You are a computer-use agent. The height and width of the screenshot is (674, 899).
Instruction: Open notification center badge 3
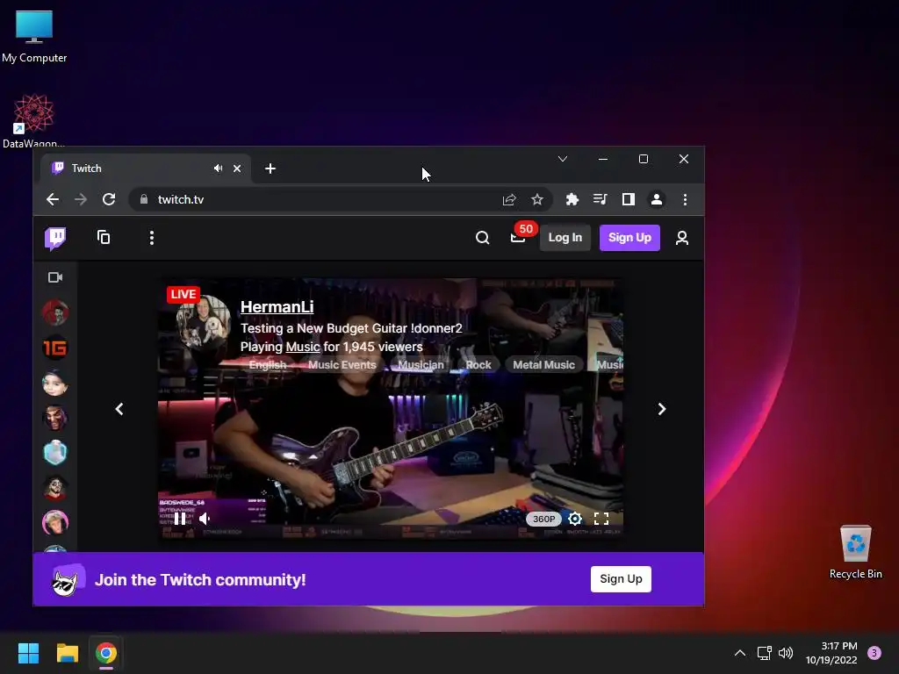tap(874, 653)
